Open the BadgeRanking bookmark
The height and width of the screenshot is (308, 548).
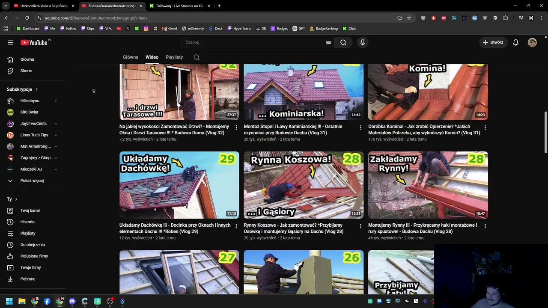coord(324,29)
